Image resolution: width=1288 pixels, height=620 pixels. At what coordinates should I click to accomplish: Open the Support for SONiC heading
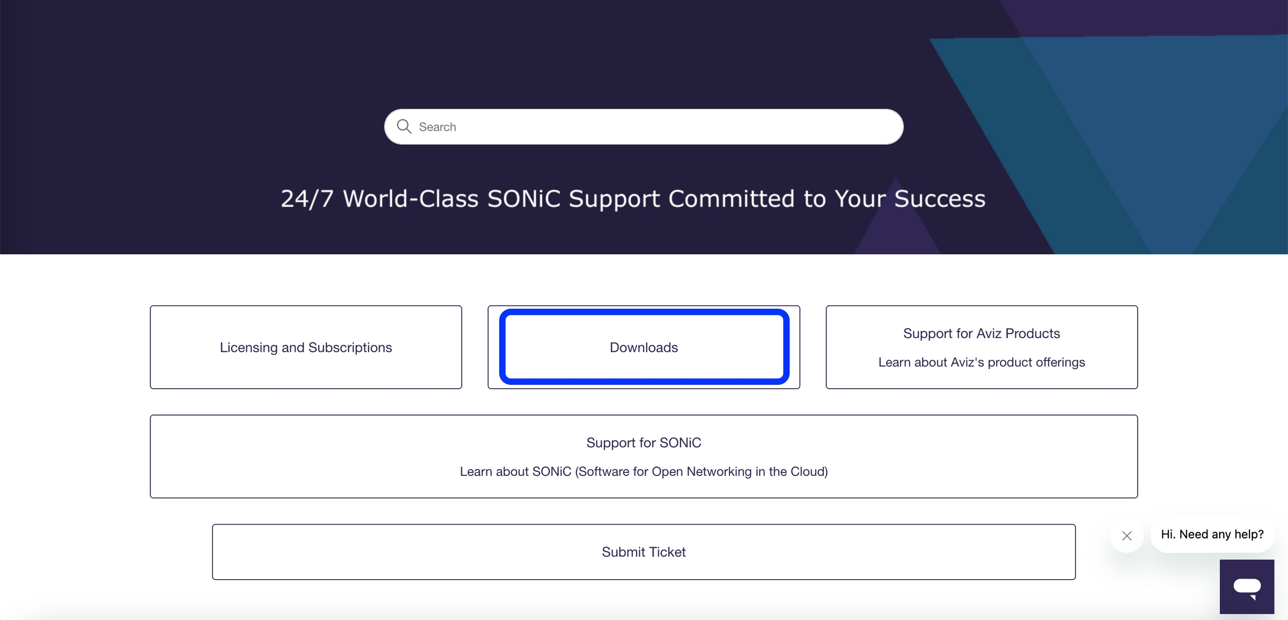pyautogui.click(x=643, y=443)
